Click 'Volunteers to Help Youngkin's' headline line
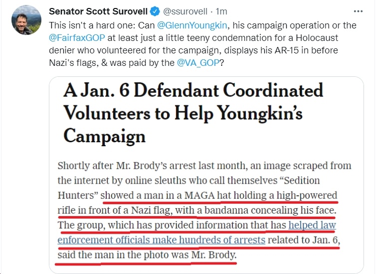This screenshot has width=376, height=274. (x=183, y=113)
